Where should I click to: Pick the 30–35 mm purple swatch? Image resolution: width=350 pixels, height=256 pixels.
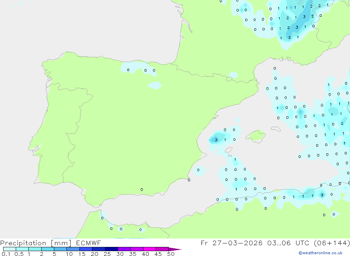[x=124, y=249]
